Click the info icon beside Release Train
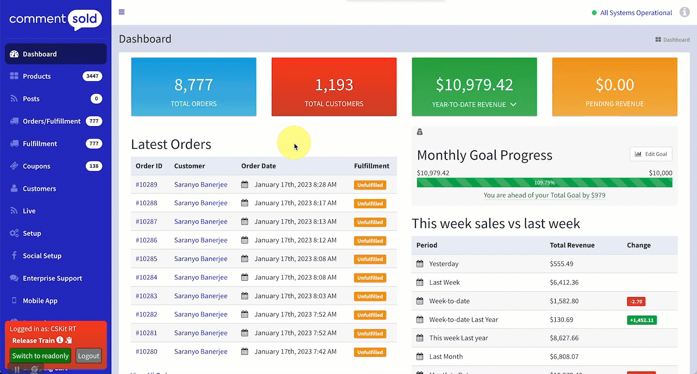697x374 pixels. (x=60, y=340)
